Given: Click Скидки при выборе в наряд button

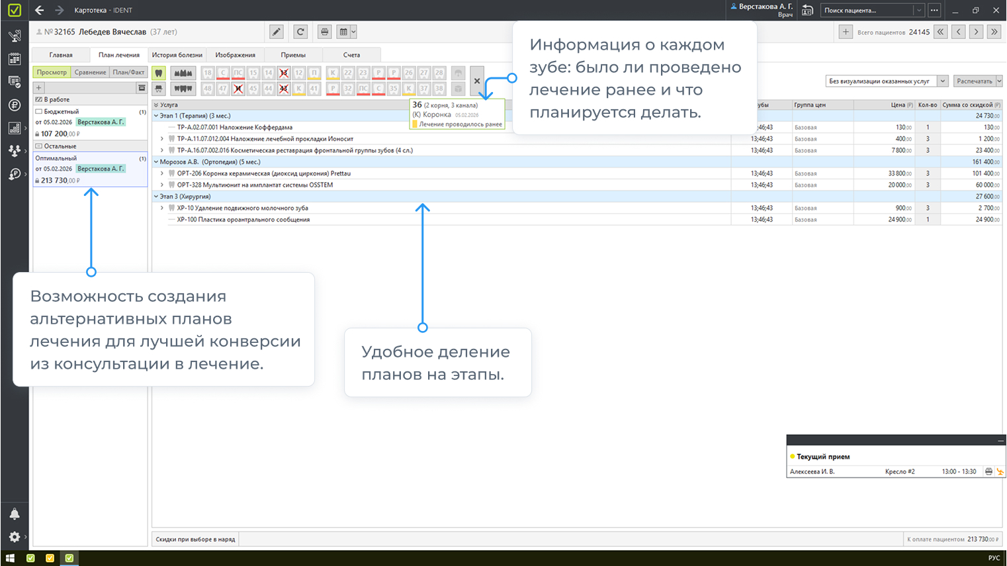Looking at the screenshot, I should pyautogui.click(x=195, y=540).
